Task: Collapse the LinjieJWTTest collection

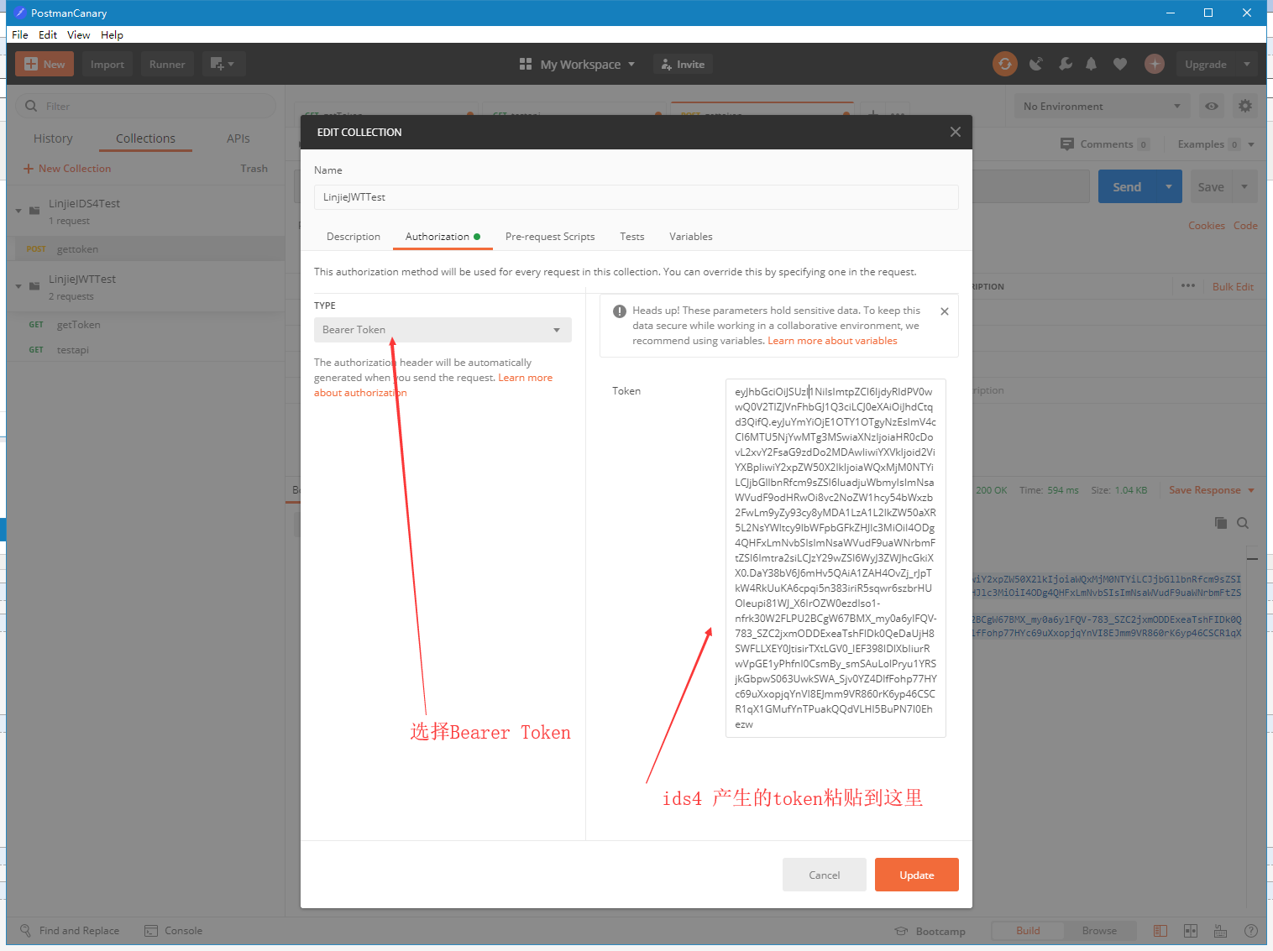Action: click(18, 286)
